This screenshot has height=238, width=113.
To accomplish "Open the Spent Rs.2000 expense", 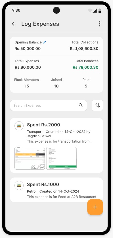I will point(56,145).
